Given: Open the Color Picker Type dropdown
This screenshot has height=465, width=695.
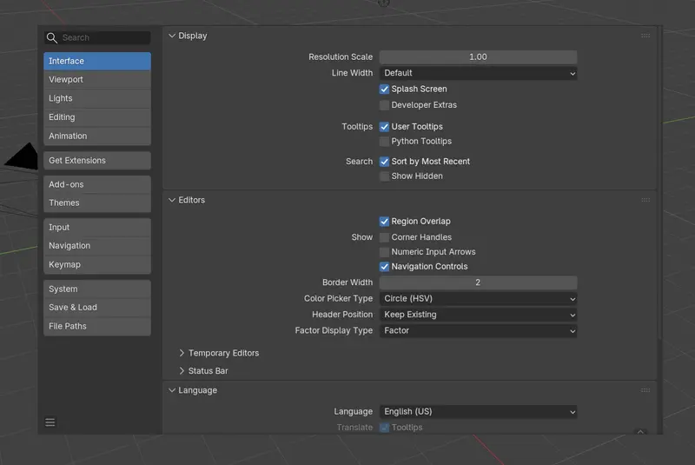Looking at the screenshot, I should click(479, 299).
